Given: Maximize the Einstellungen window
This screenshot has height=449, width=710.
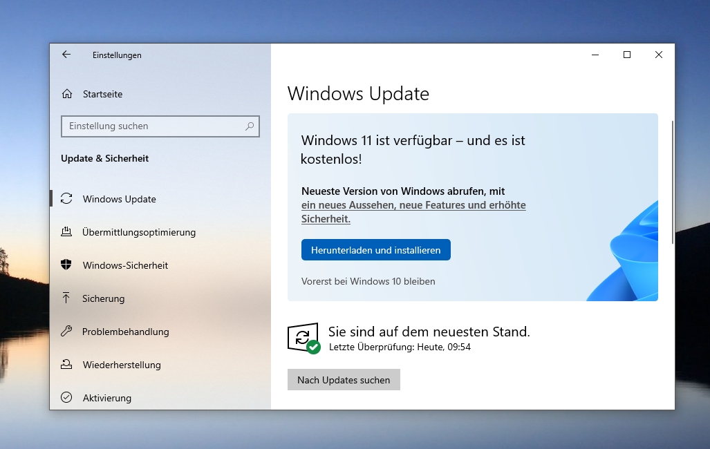Looking at the screenshot, I should (x=626, y=55).
